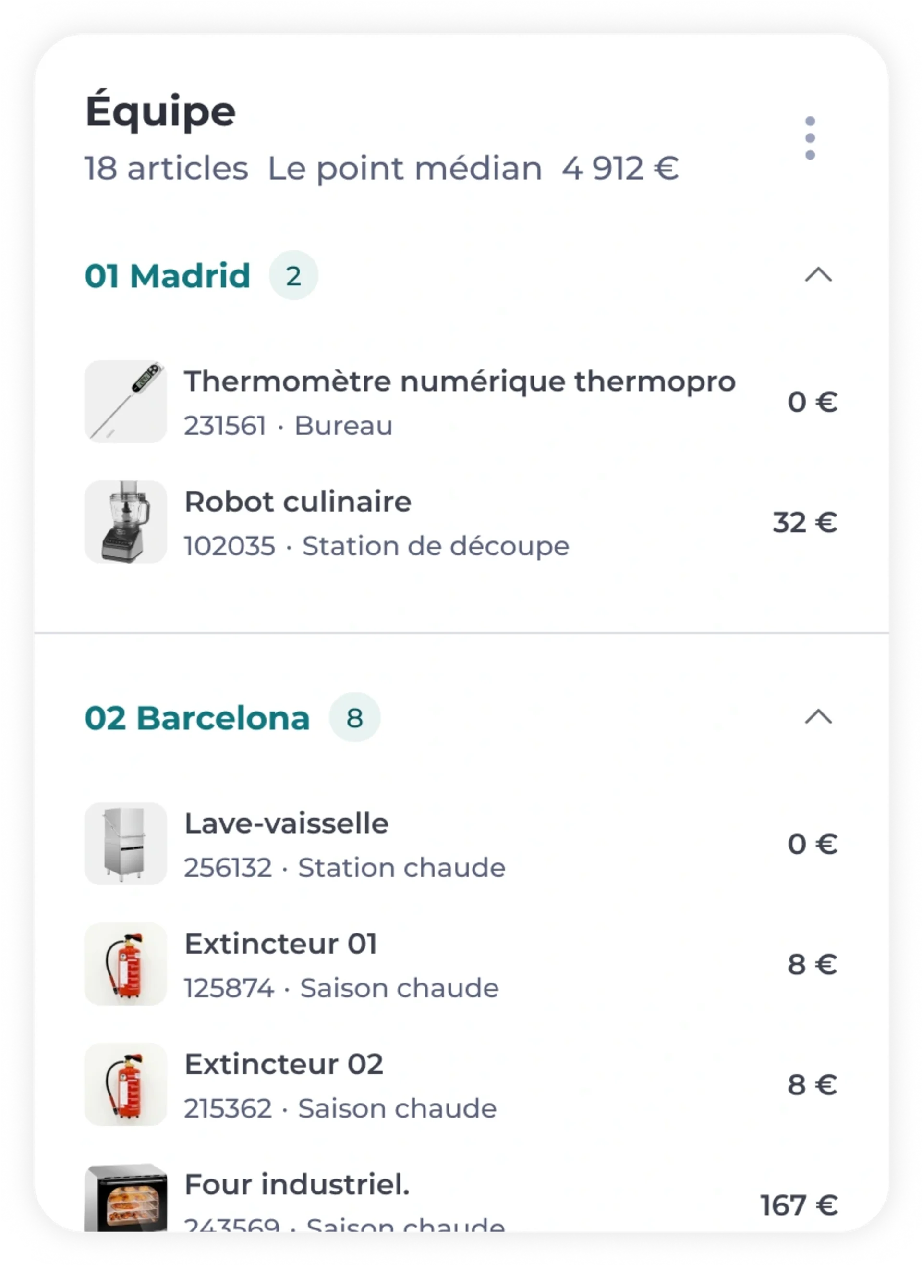Viewport: 922px width, 1265px height.
Task: Click the Barcelona item count badge 8
Action: tap(355, 717)
